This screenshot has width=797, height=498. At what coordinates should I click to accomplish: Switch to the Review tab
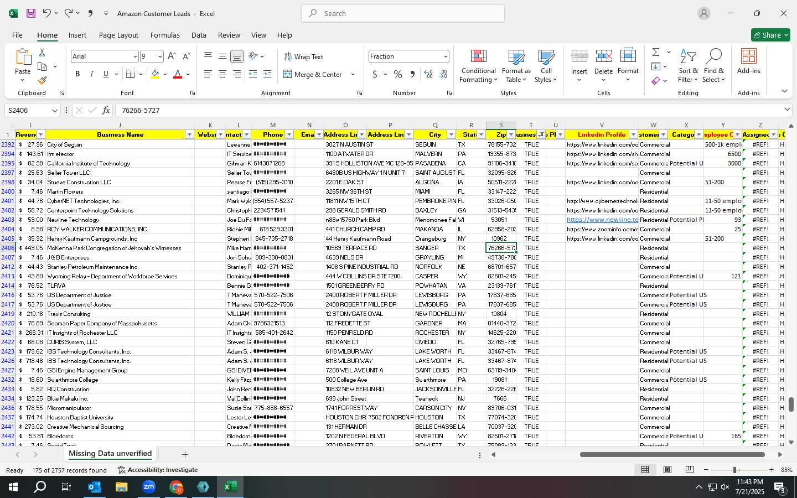coord(229,35)
